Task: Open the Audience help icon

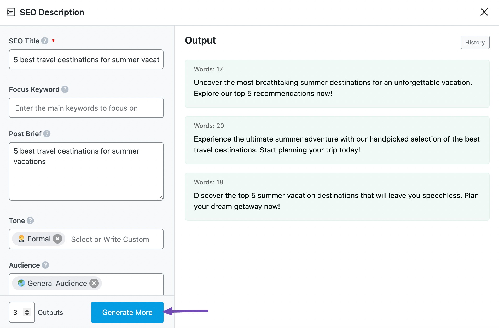Action: [45, 265]
